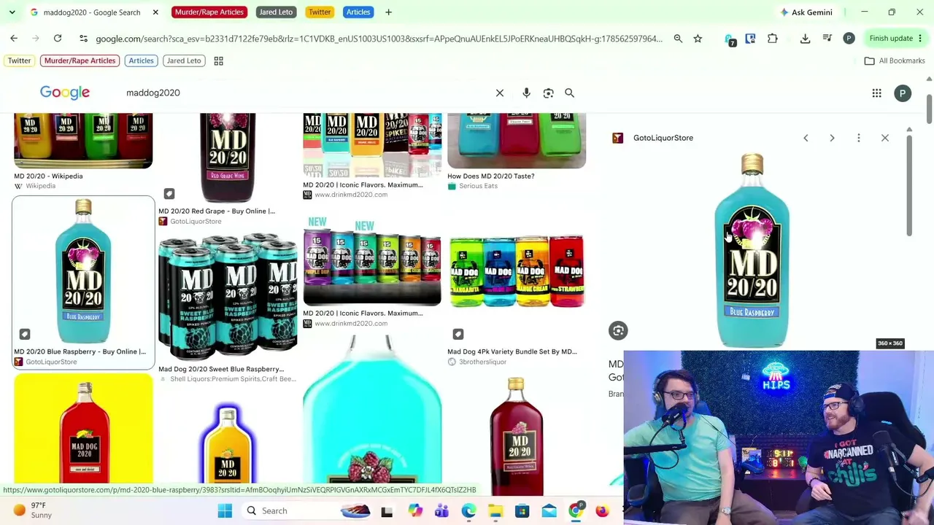The width and height of the screenshot is (934, 525).
Task: Open the Sweet Blue Raspberry cans thumbnail
Action: click(228, 295)
